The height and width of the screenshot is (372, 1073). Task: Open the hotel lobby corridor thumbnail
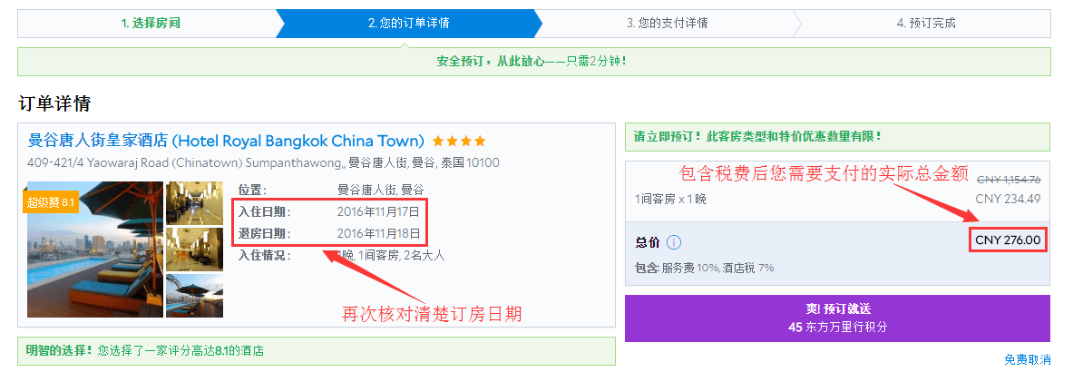[194, 202]
